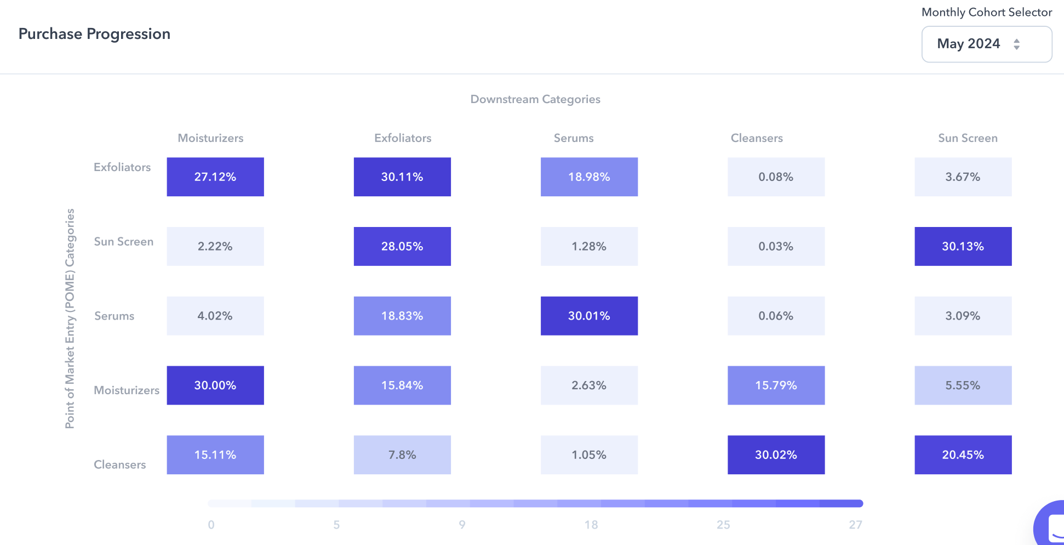Select the 30.02% Cleansers cell
The image size is (1064, 545).
coord(776,455)
